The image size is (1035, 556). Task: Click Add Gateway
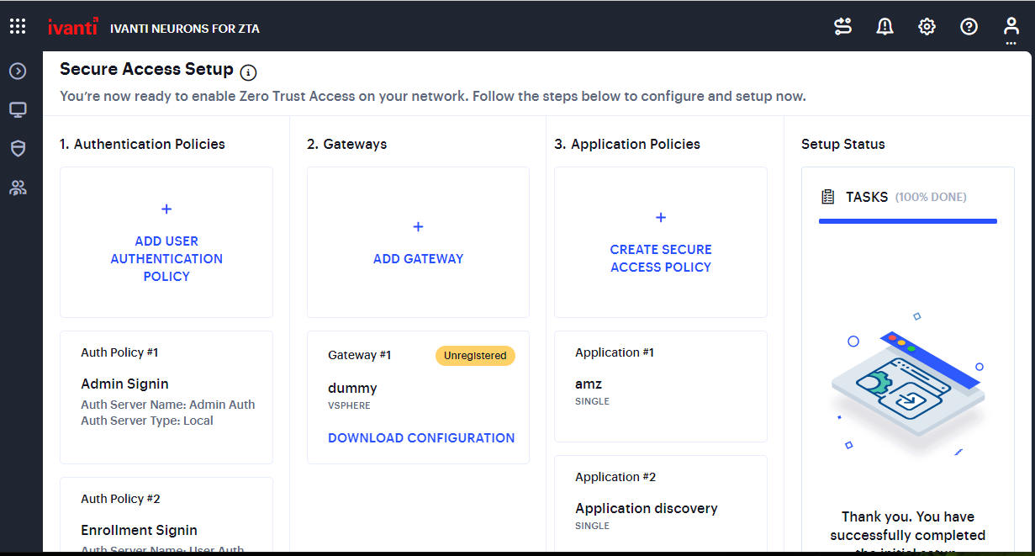[x=418, y=258]
